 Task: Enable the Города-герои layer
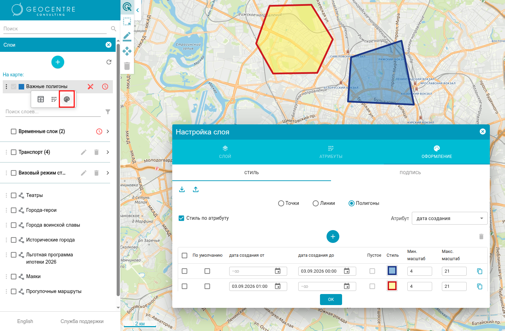(x=14, y=210)
